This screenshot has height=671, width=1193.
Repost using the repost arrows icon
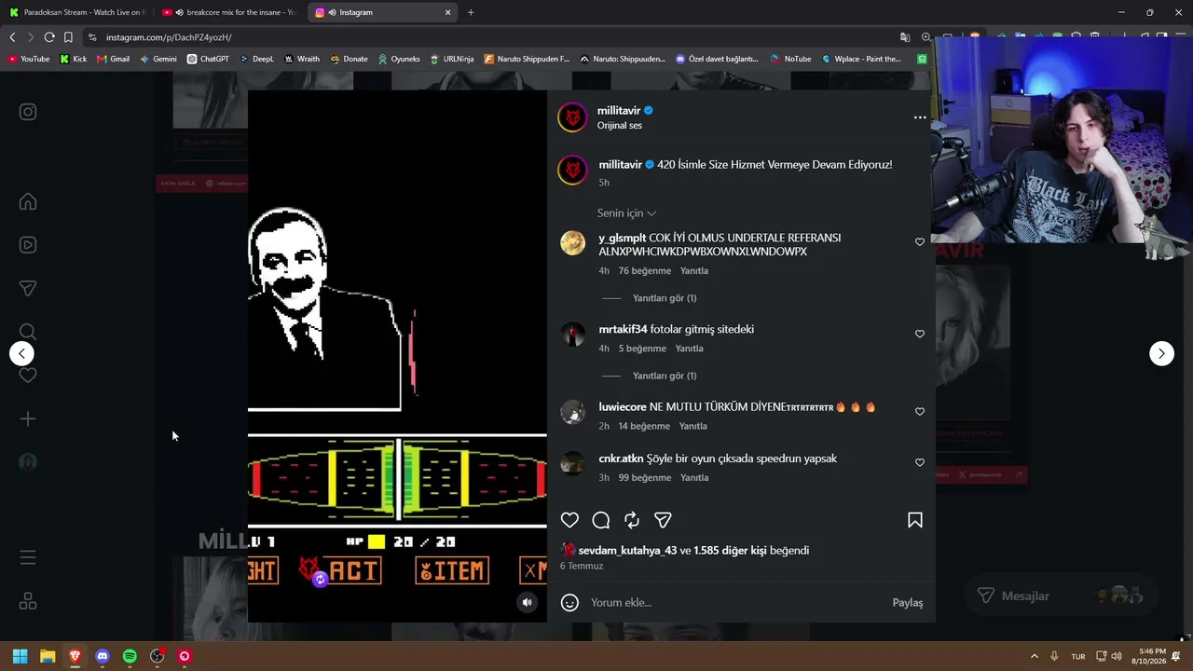coord(632,520)
